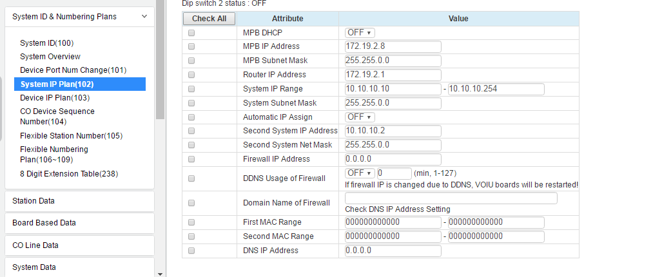Enable the Router IP Address checkbox
Image resolution: width=653 pixels, height=277 pixels.
coord(191,75)
